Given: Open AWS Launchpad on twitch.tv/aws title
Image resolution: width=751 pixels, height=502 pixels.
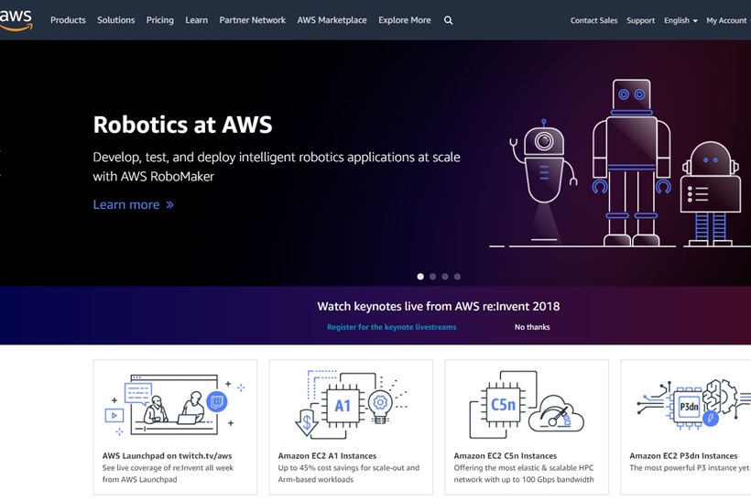Looking at the screenshot, I should pos(168,455).
